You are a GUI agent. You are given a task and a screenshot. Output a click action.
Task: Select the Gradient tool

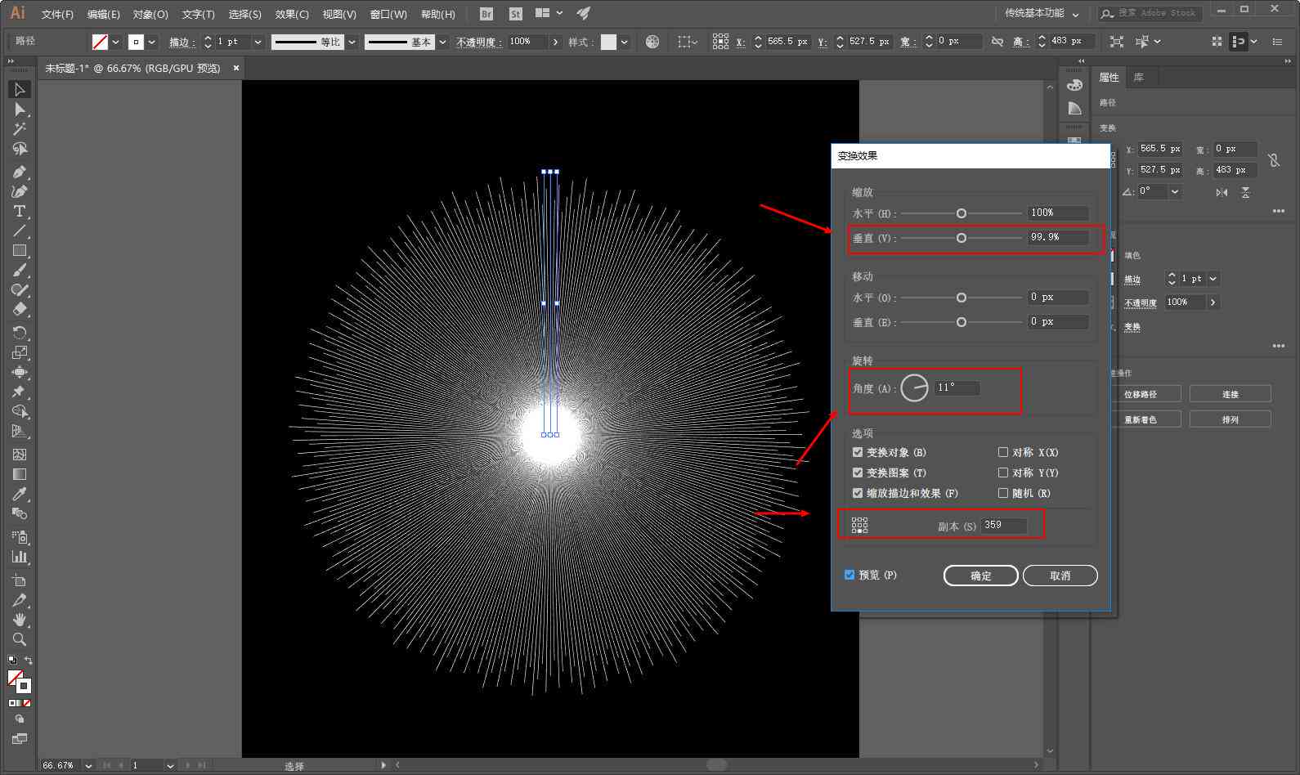[x=20, y=474]
